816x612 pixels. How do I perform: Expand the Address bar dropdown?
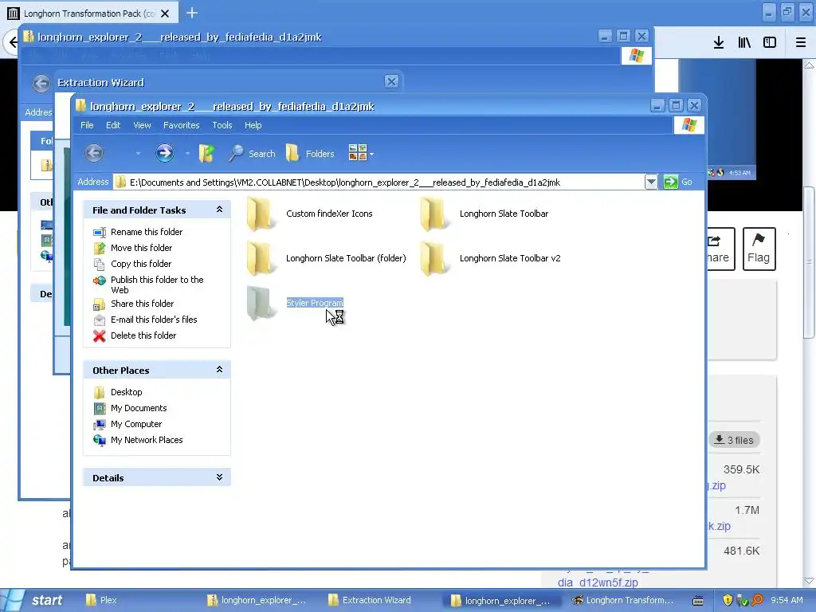[x=651, y=182]
